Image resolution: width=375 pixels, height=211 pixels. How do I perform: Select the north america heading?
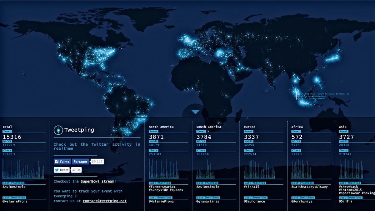(161, 127)
